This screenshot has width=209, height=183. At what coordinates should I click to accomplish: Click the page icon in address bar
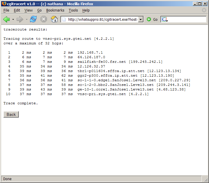(x=64, y=19)
